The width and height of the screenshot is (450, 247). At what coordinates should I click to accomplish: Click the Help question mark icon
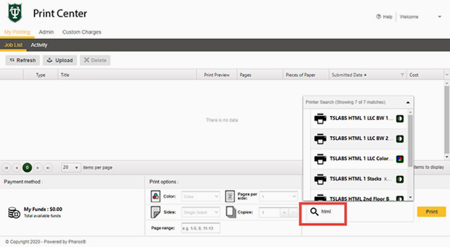[378, 17]
